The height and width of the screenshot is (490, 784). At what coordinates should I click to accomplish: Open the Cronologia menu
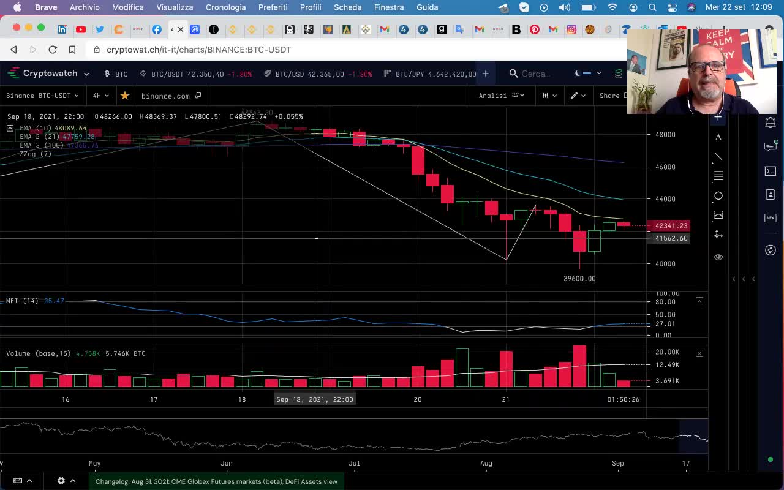[225, 7]
